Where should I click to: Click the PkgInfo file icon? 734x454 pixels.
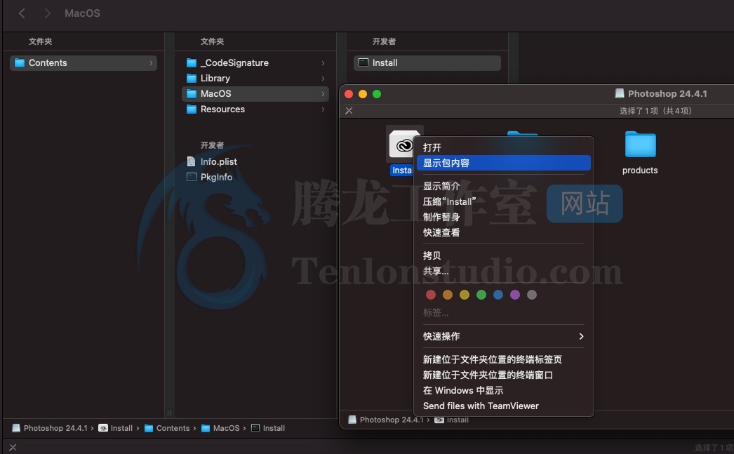pos(192,177)
